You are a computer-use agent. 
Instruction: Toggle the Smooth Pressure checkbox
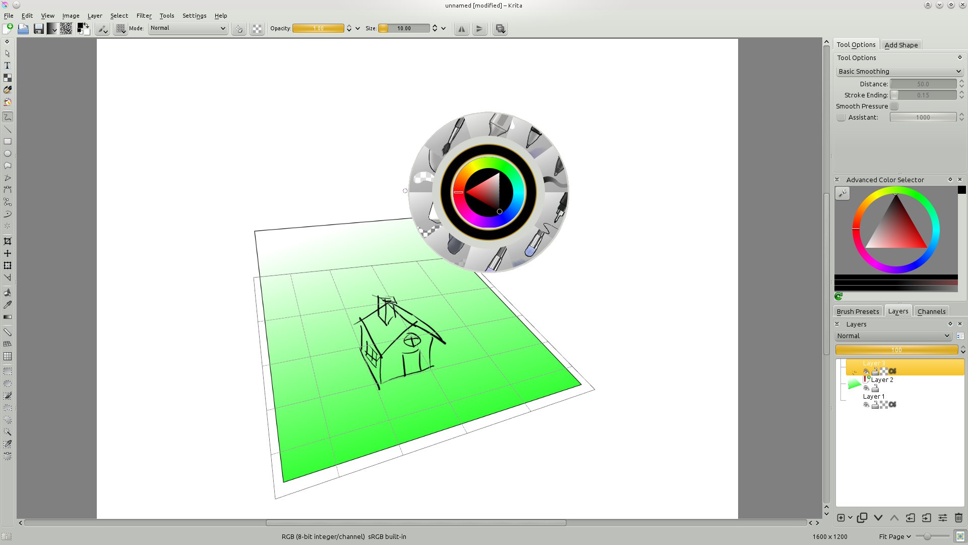[894, 106]
